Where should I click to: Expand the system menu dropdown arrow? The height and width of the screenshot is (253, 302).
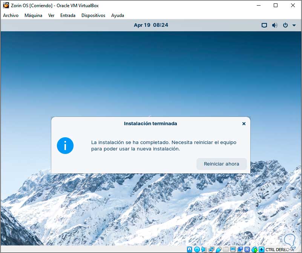294,25
